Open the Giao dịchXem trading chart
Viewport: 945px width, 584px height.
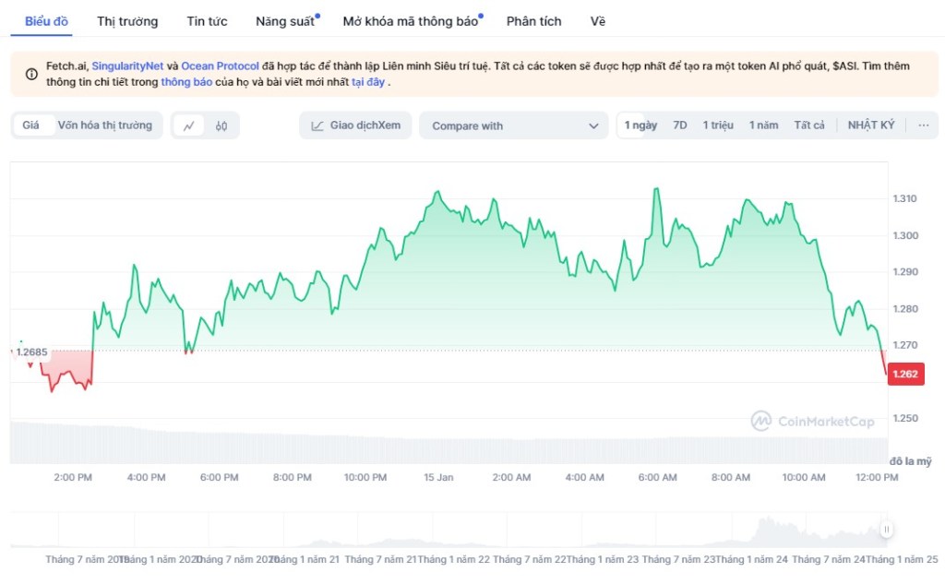(x=355, y=125)
